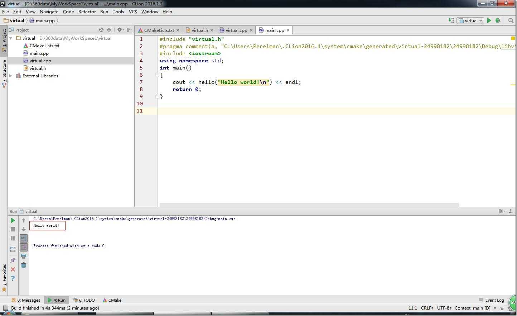Screen dimensions: 517x316
Task: Switch to the CMakeLists.txt editor tab
Action: (x=159, y=30)
